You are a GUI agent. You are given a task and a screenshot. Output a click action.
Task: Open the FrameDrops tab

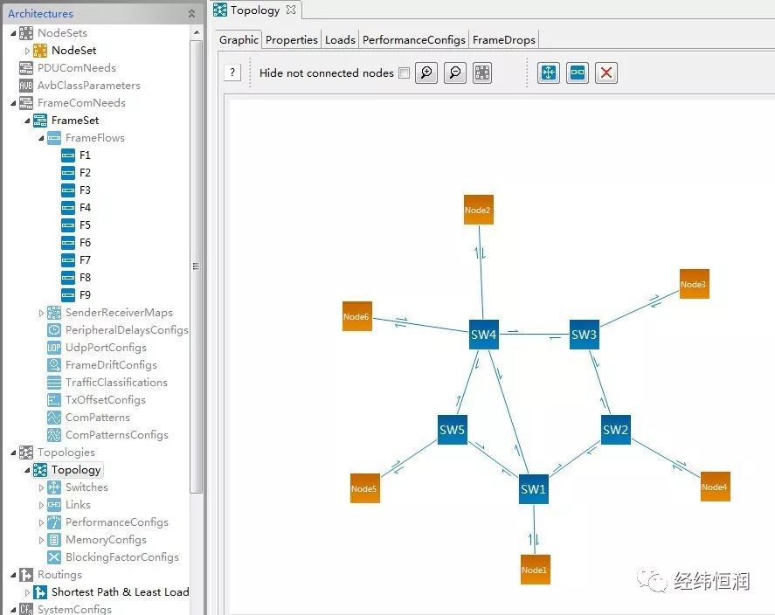[503, 39]
